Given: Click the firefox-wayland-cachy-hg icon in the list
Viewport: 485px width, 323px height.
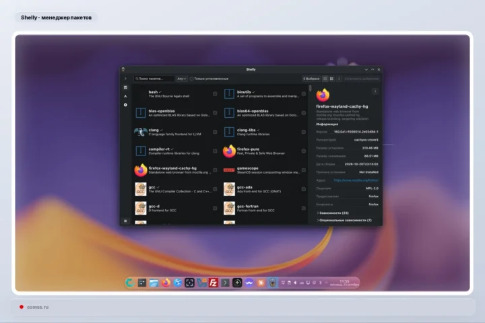Looking at the screenshot, I should pyautogui.click(x=141, y=170).
